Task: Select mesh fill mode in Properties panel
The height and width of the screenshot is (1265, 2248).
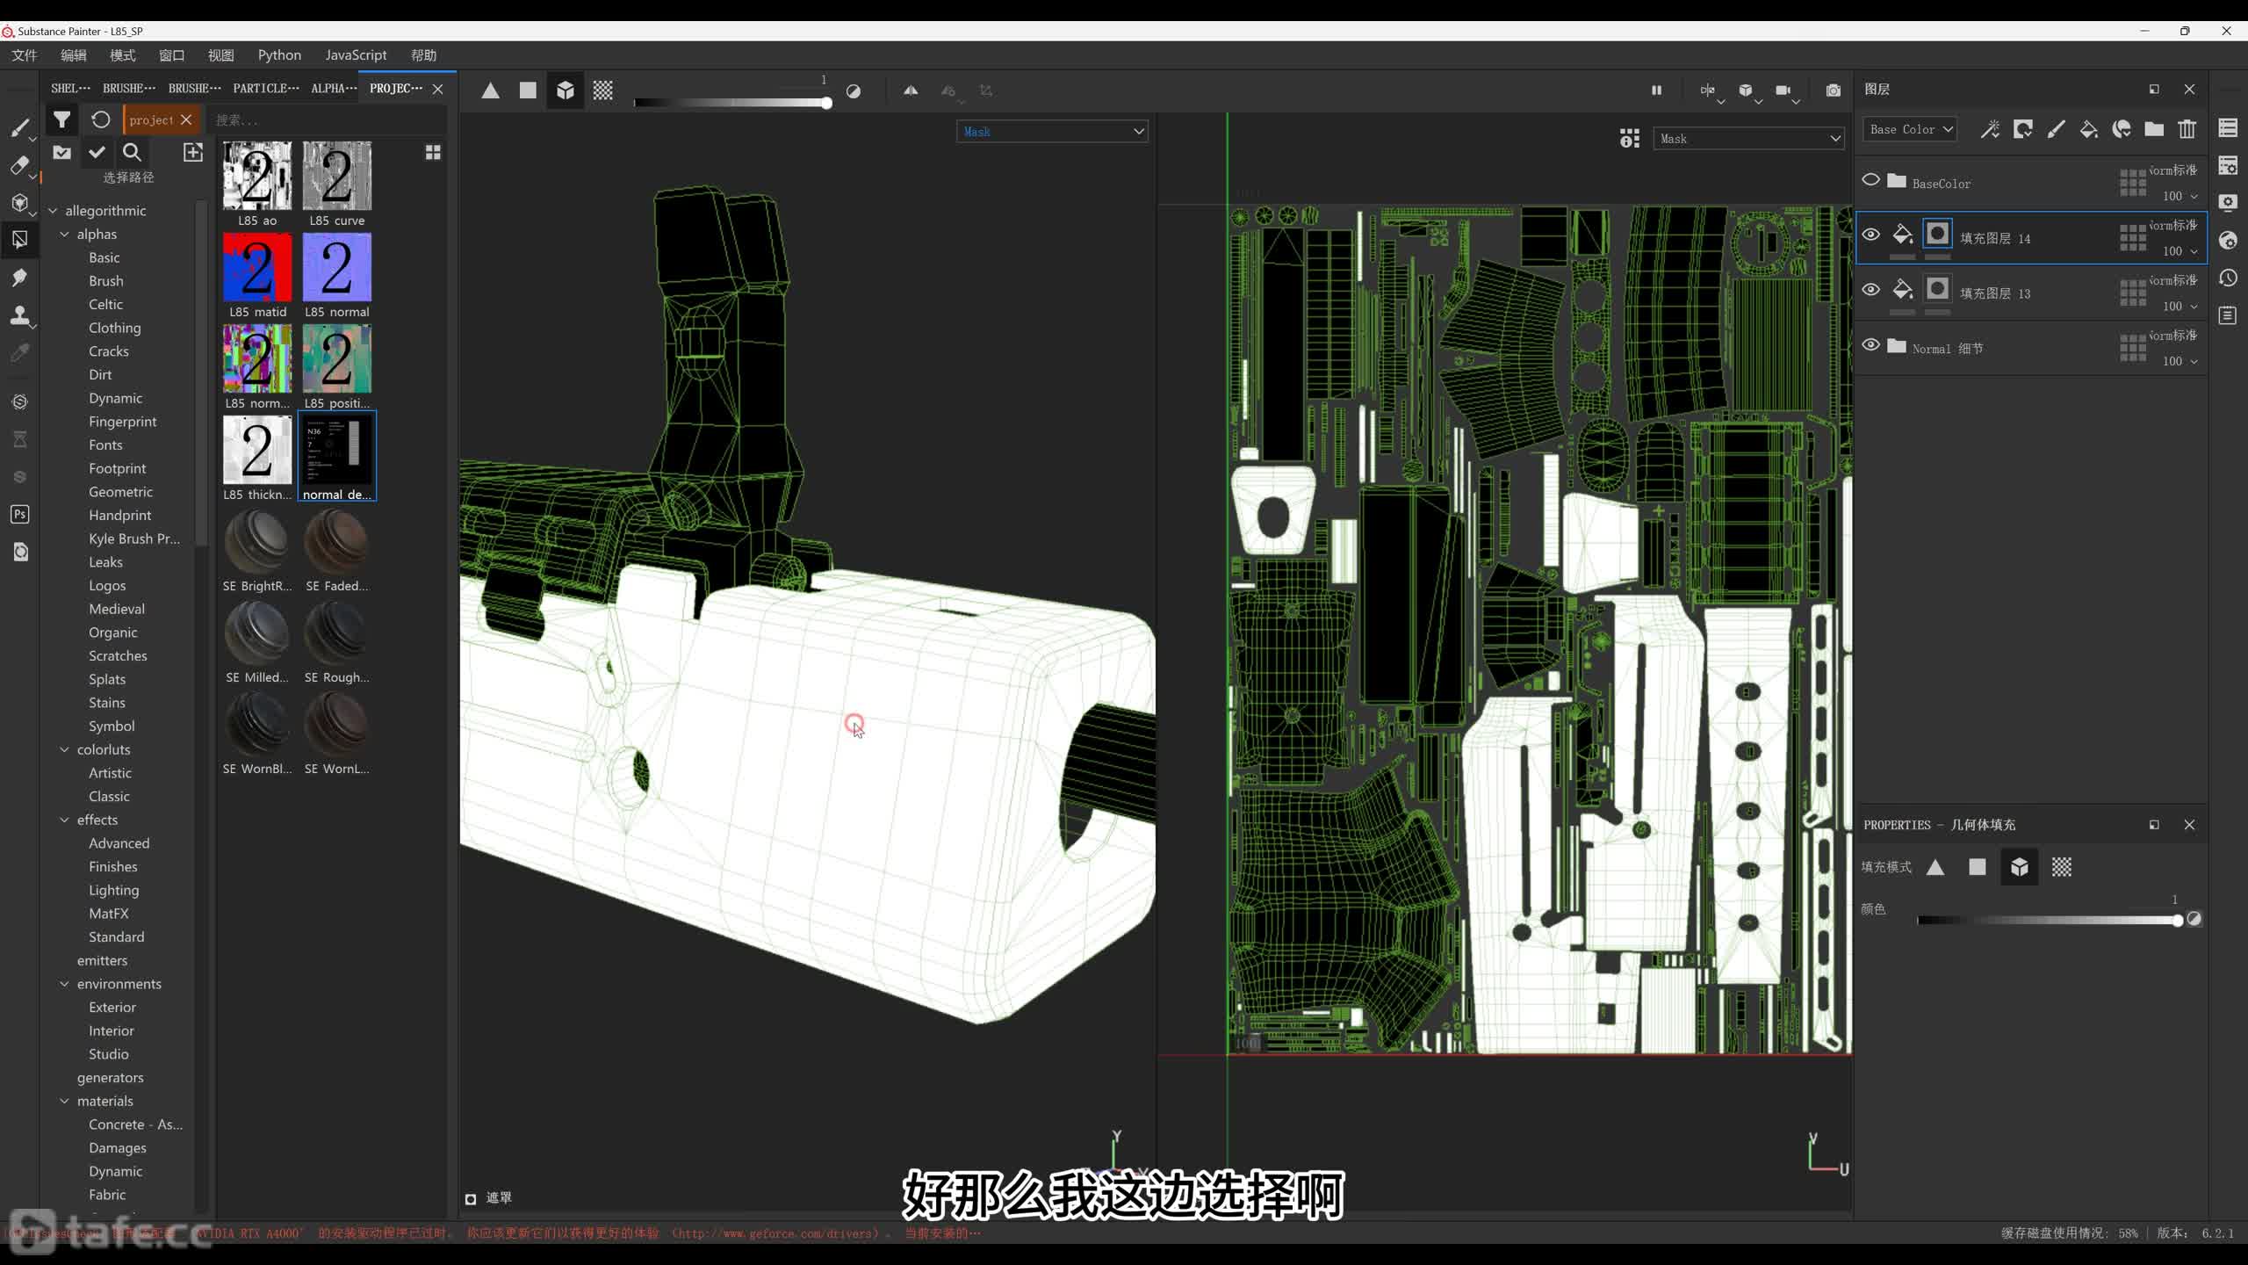Action: (2019, 867)
